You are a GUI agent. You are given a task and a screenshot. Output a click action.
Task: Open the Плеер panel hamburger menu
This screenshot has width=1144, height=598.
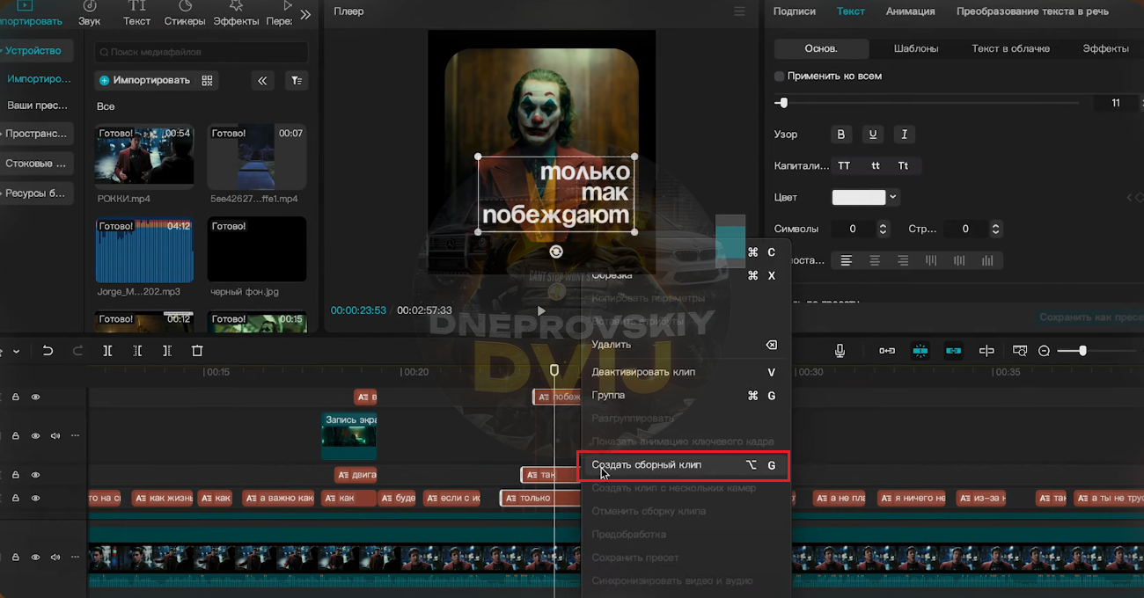(739, 11)
